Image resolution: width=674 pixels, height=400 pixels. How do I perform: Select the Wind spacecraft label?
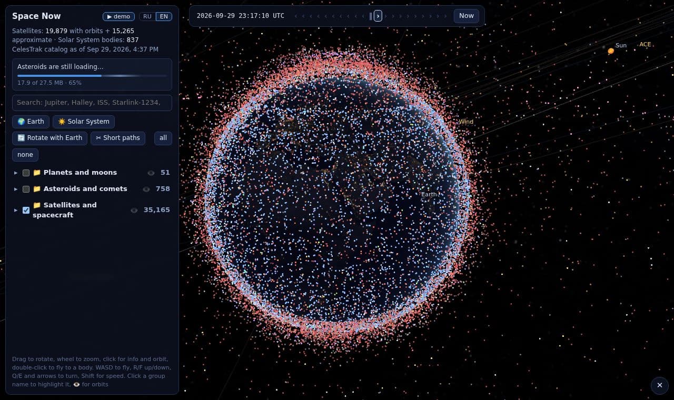[x=466, y=122]
